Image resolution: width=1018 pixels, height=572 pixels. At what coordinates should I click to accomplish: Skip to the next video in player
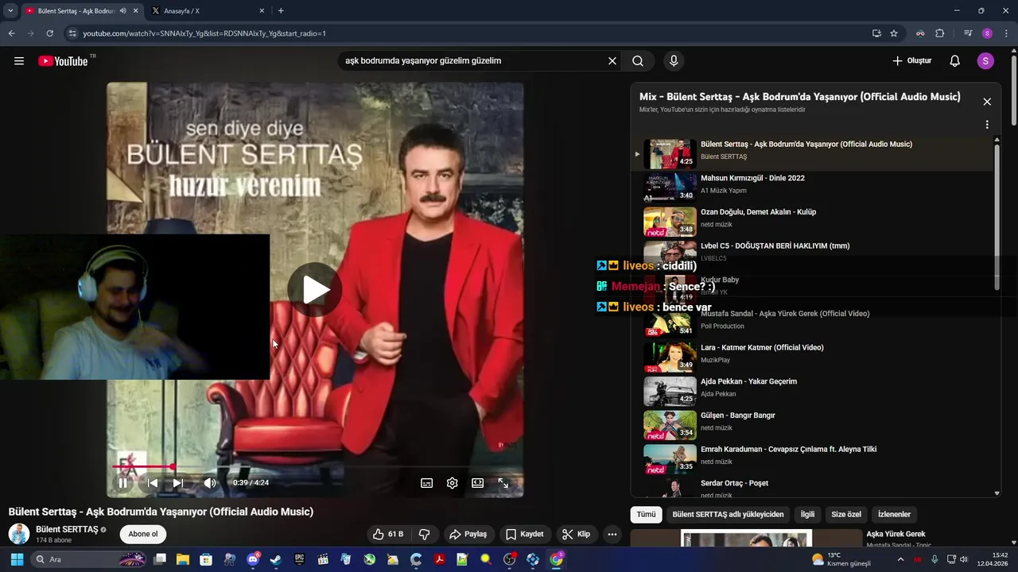coord(178,483)
